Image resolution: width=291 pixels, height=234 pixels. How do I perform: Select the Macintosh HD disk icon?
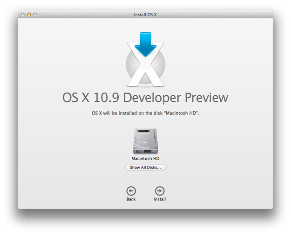click(x=145, y=141)
